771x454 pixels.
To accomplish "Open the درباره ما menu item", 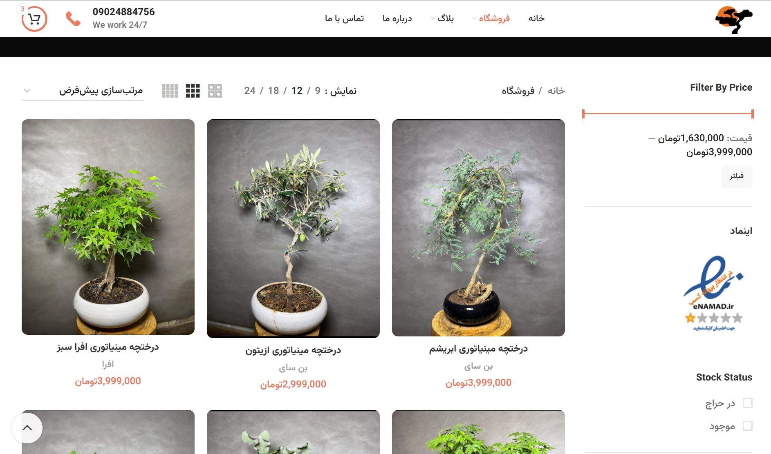I will click(x=397, y=18).
